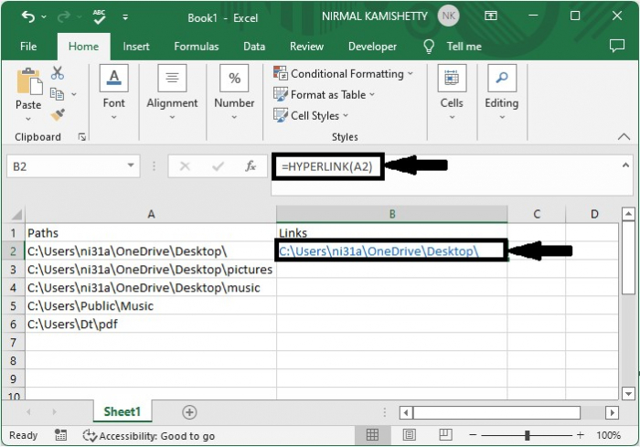Add a new sheet with plus button
640x447 pixels.
(x=189, y=412)
